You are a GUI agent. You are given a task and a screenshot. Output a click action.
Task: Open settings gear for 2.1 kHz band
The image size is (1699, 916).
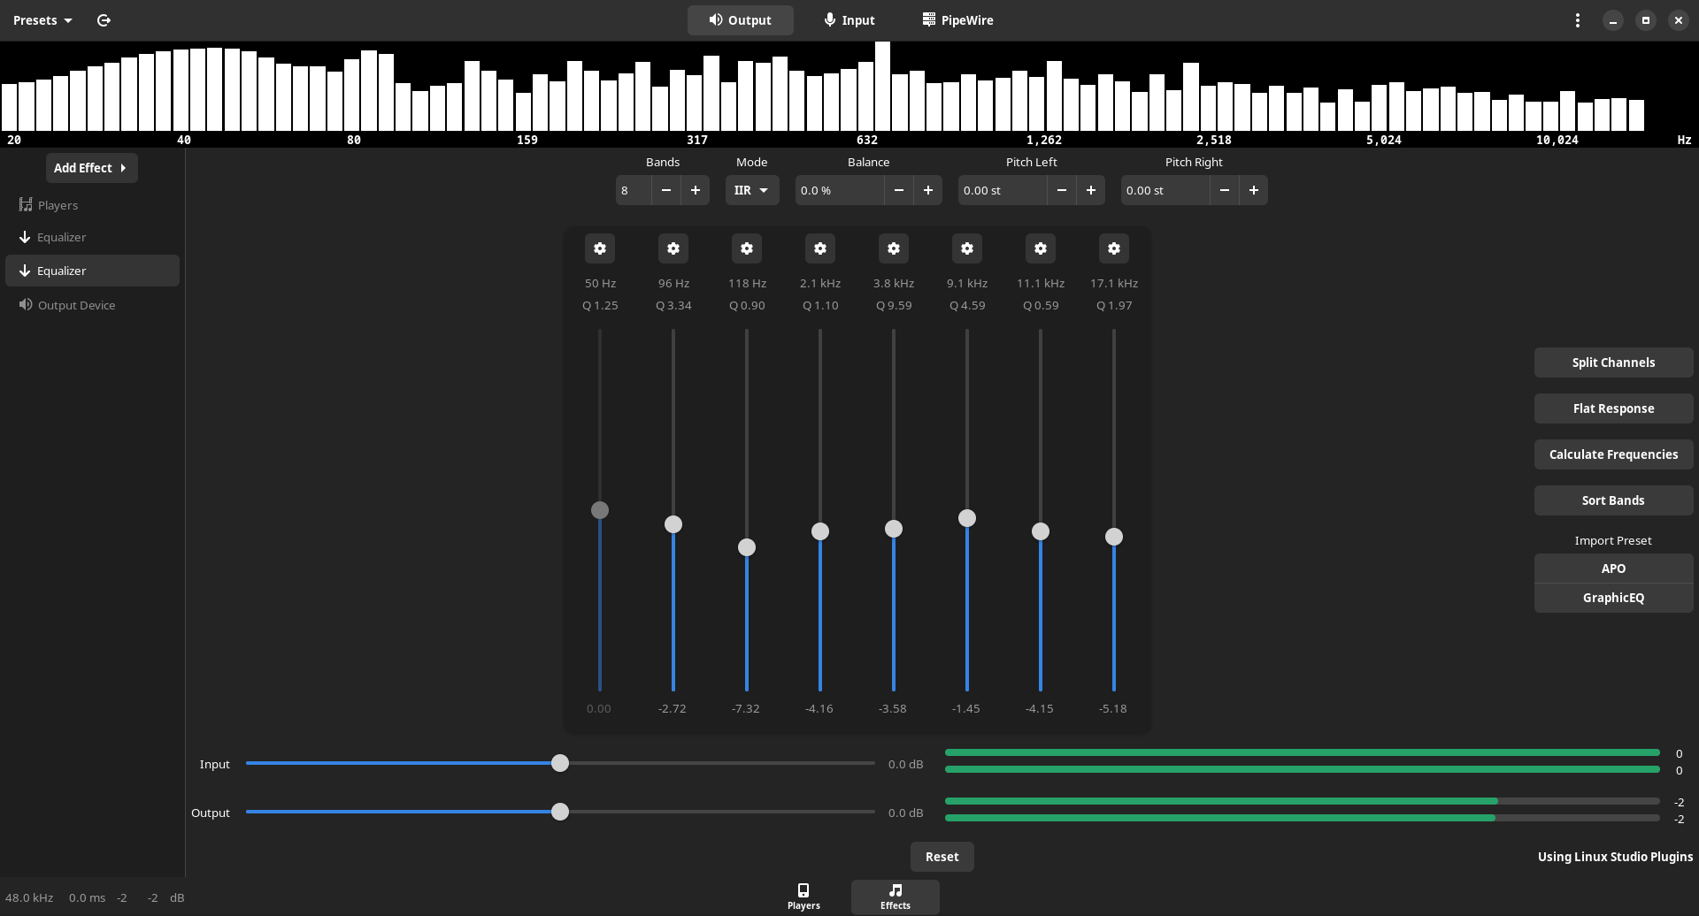pos(820,249)
